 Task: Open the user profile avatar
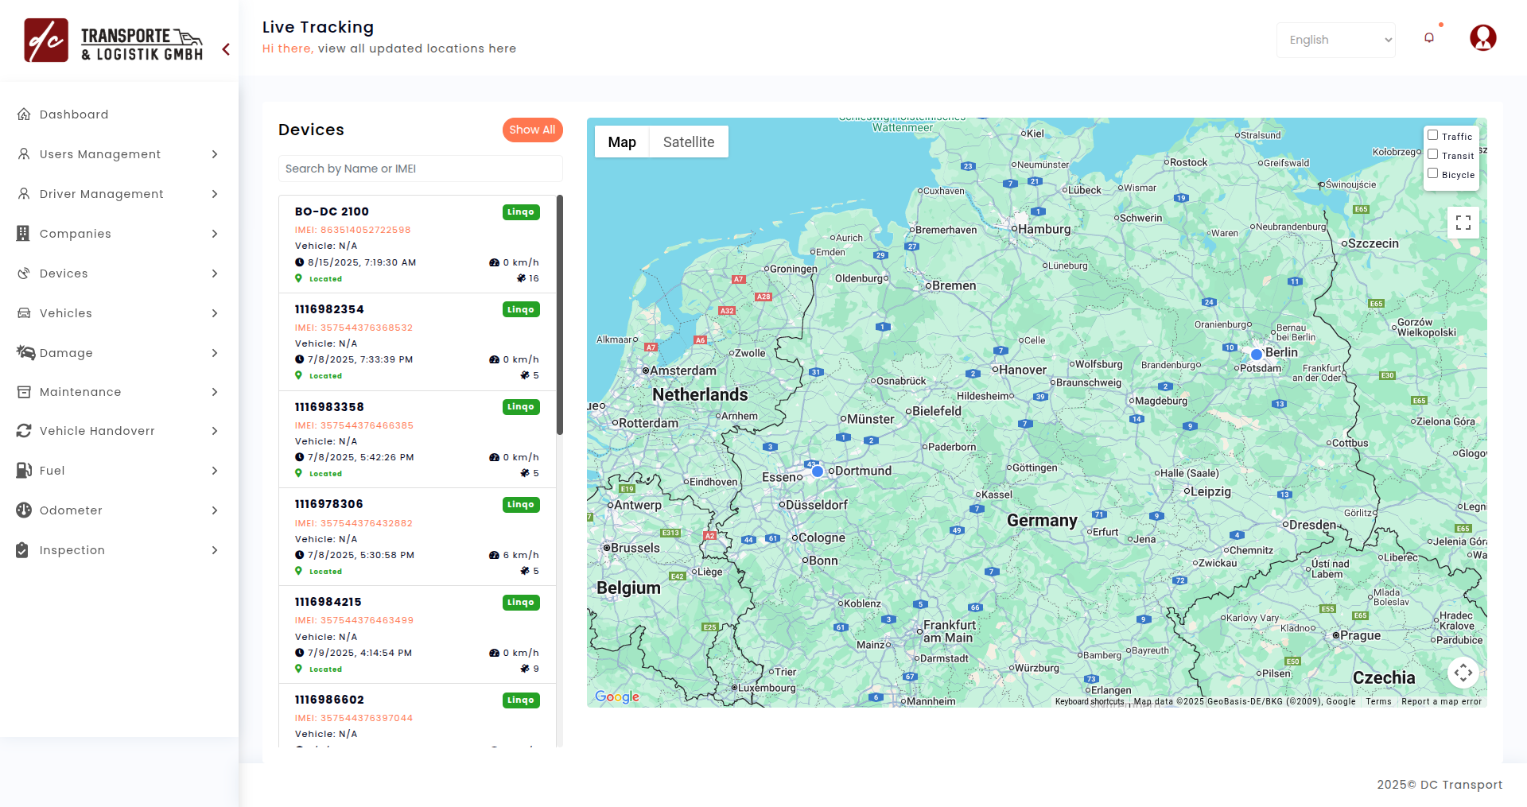point(1482,38)
